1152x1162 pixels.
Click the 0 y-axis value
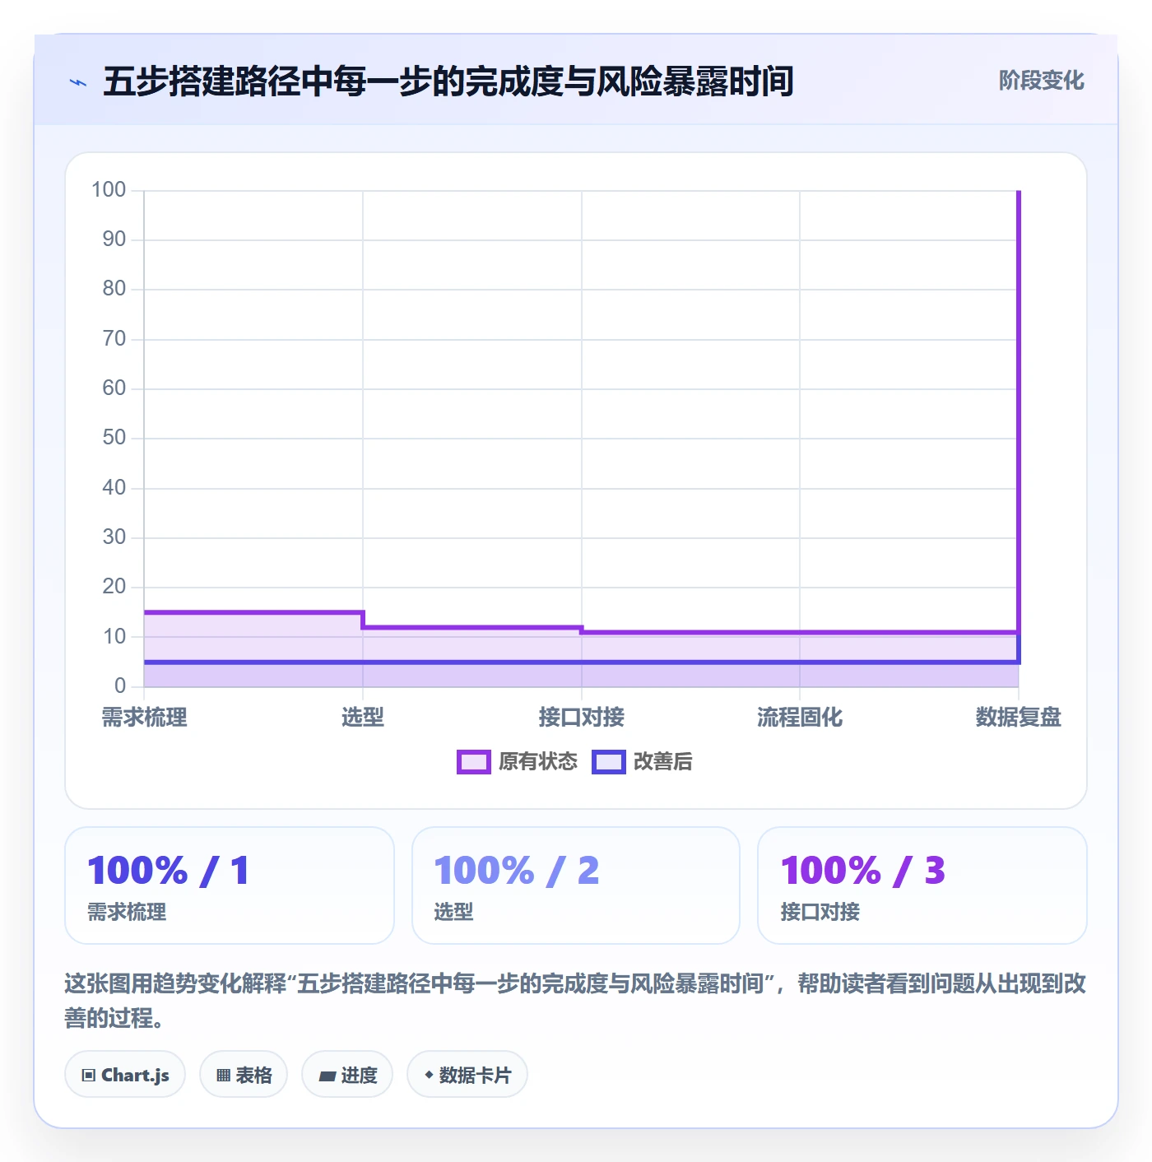pyautogui.click(x=120, y=686)
